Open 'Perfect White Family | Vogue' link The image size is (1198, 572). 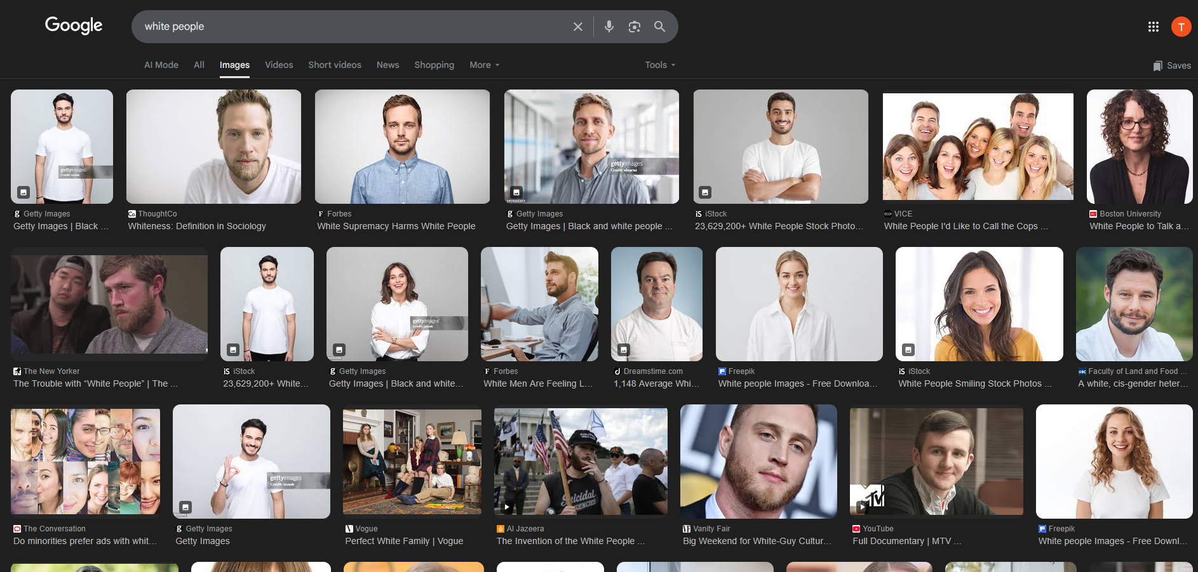[x=404, y=541]
